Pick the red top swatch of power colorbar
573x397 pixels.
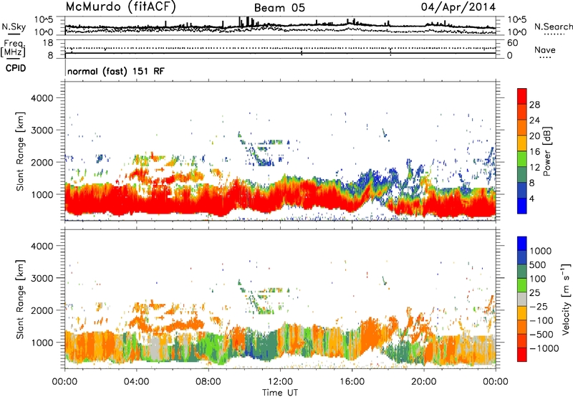pos(522,97)
